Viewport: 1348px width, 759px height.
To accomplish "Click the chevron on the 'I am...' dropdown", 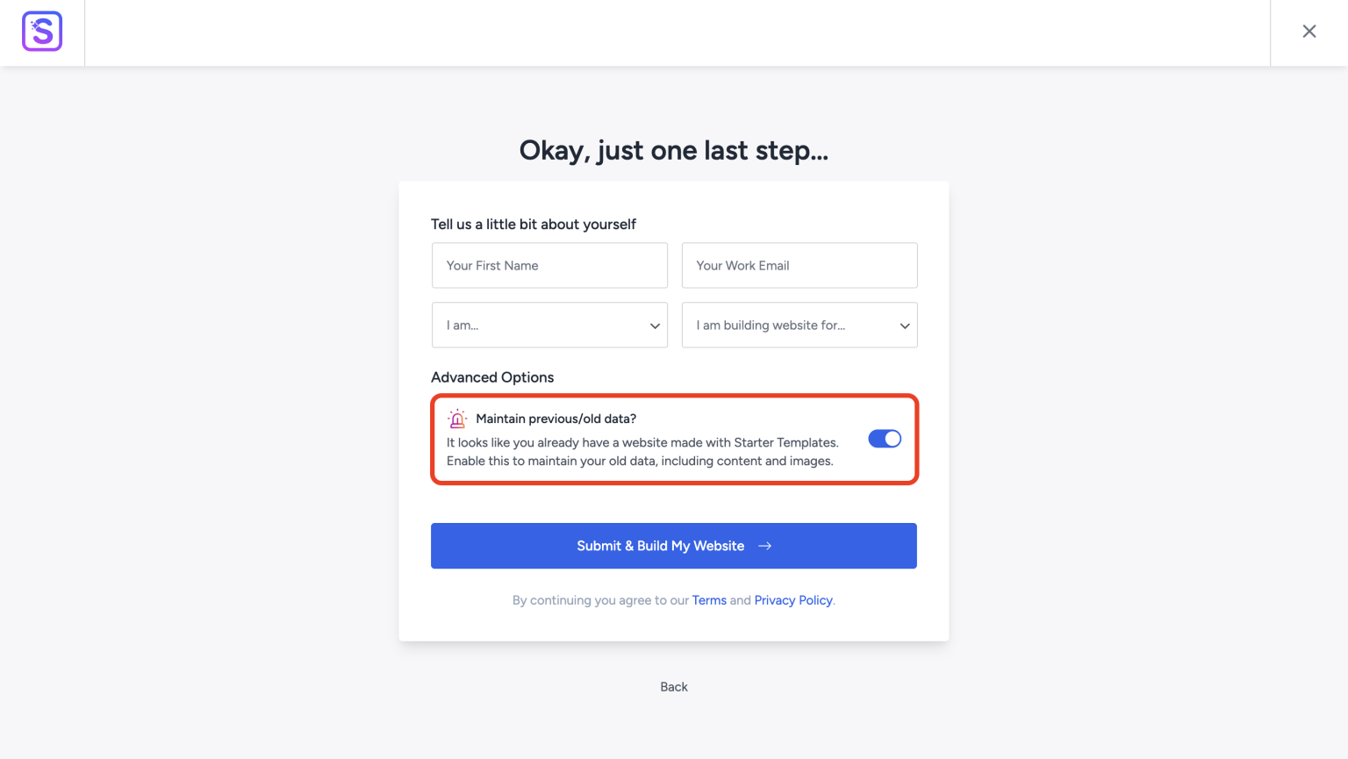I will [654, 325].
